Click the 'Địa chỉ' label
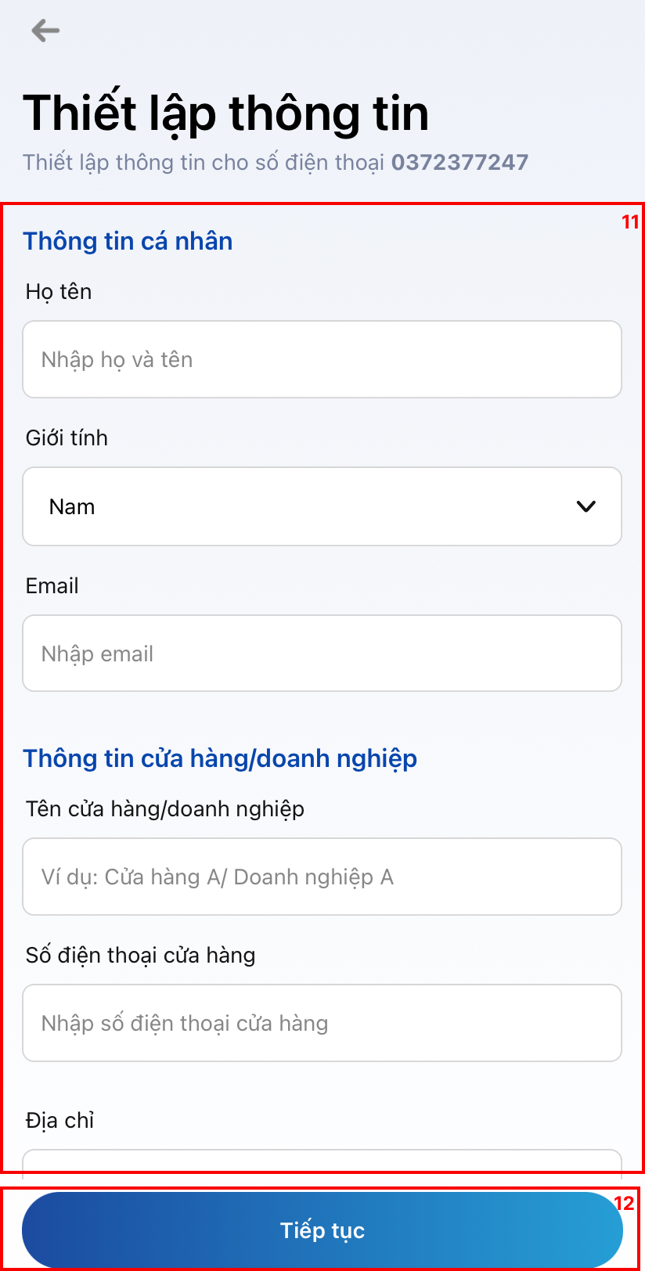The image size is (645, 1271). point(60,1121)
